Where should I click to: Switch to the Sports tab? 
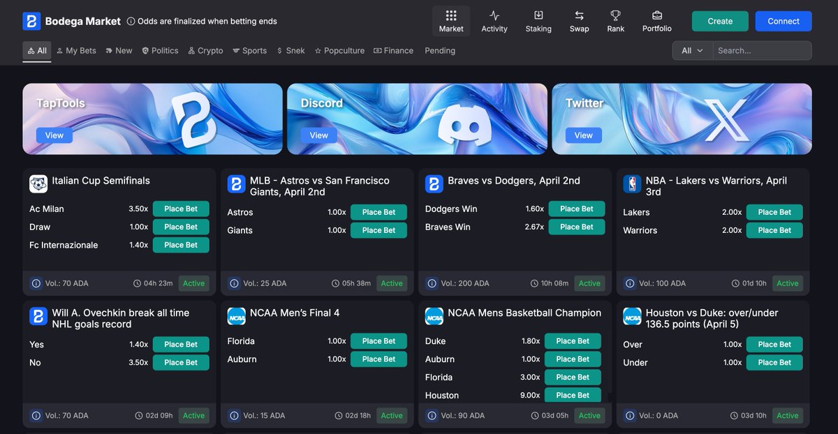click(x=249, y=51)
